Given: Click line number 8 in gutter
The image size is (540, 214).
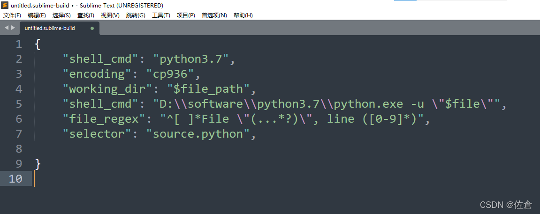Looking at the screenshot, I should 19,149.
